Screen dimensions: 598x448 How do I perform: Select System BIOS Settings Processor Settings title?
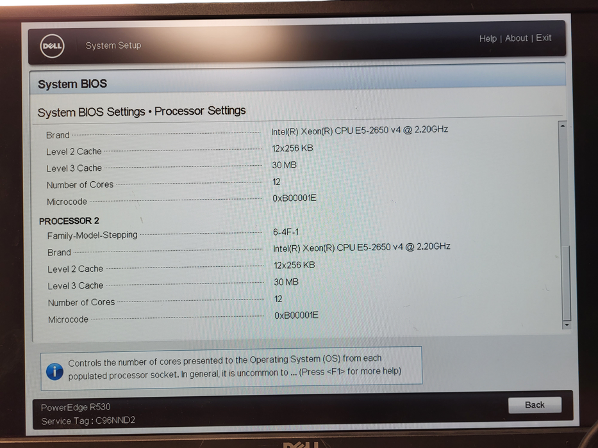coord(142,111)
